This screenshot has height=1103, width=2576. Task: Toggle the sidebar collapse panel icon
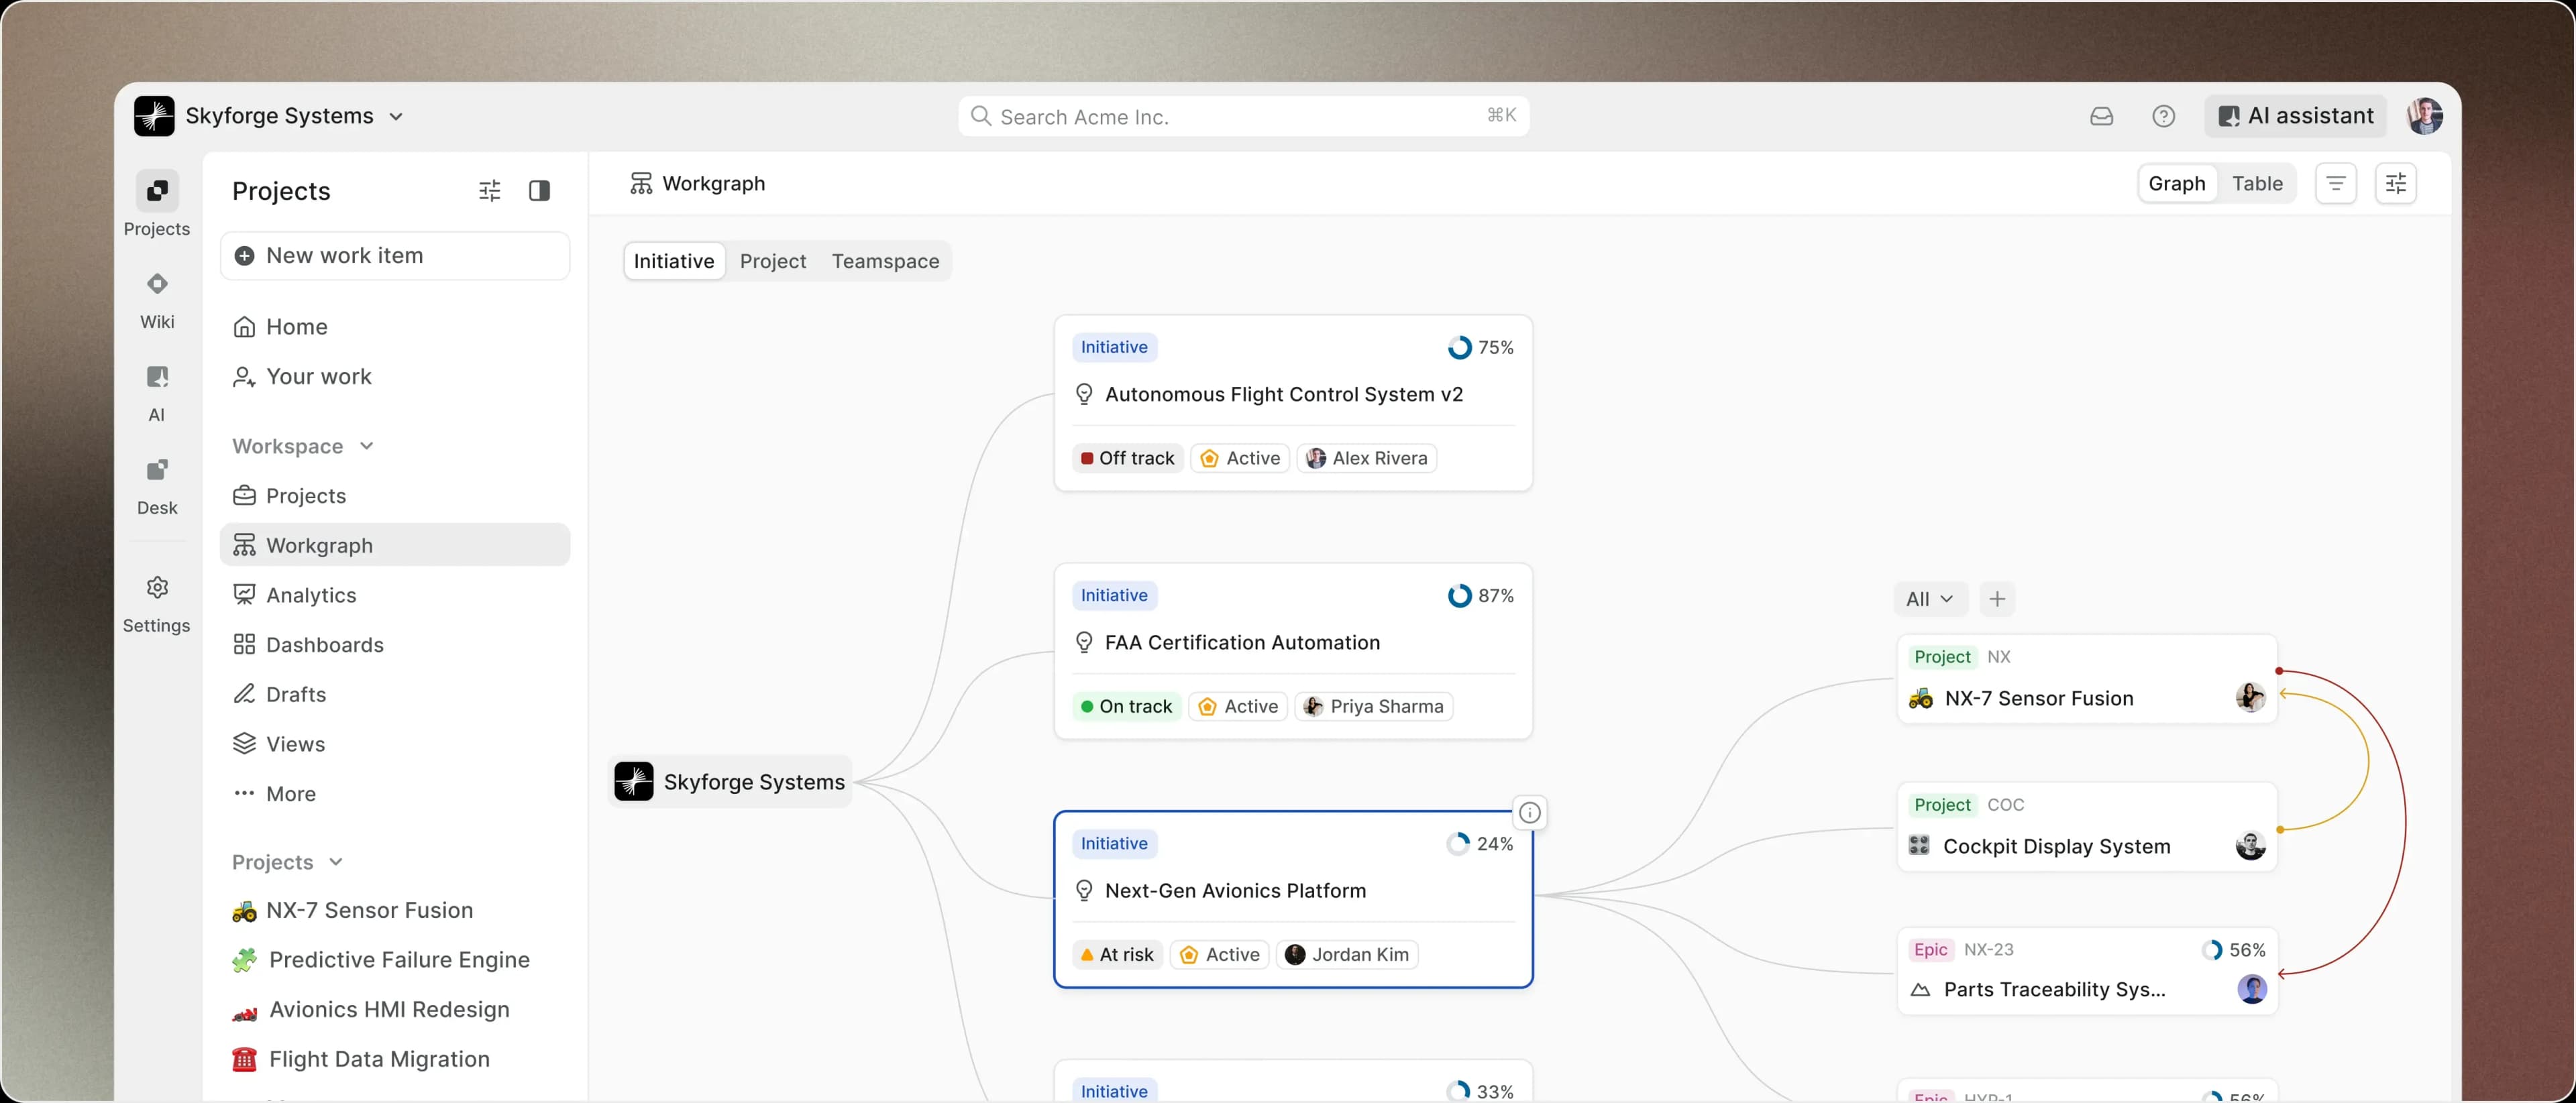point(539,191)
